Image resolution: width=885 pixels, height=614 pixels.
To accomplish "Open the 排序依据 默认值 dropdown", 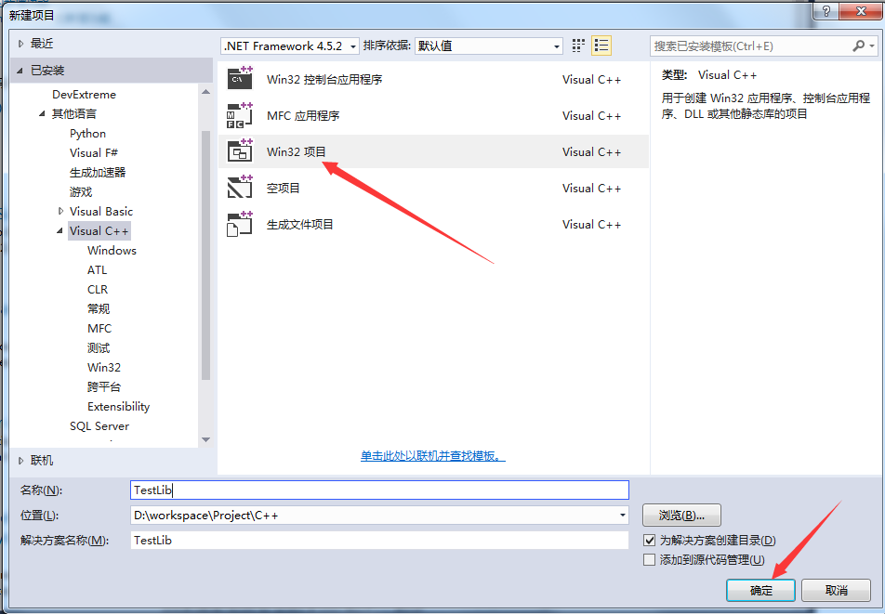I will [489, 46].
